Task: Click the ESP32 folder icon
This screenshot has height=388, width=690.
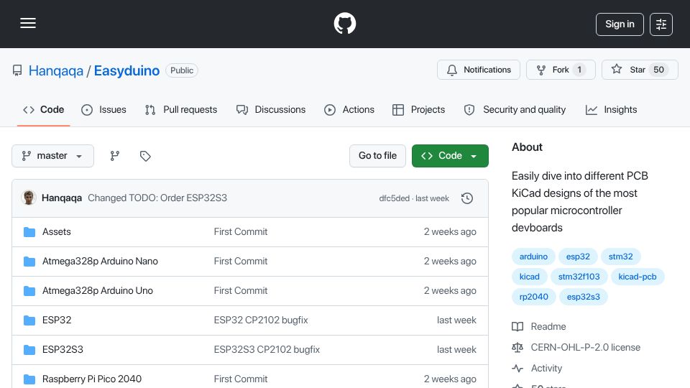Action: (x=29, y=320)
